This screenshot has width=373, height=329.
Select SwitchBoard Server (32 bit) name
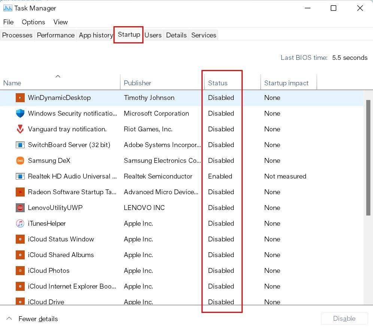69,145
